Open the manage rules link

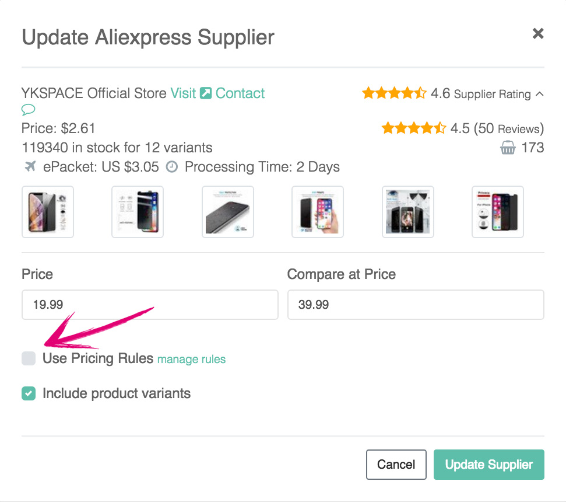pyautogui.click(x=191, y=359)
